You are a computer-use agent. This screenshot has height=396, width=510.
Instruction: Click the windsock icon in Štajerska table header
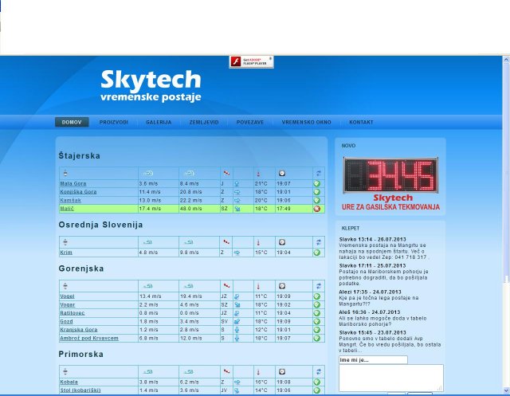[226, 173]
